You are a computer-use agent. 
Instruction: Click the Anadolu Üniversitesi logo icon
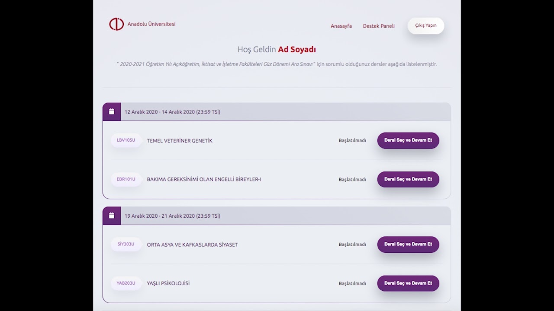tap(116, 24)
